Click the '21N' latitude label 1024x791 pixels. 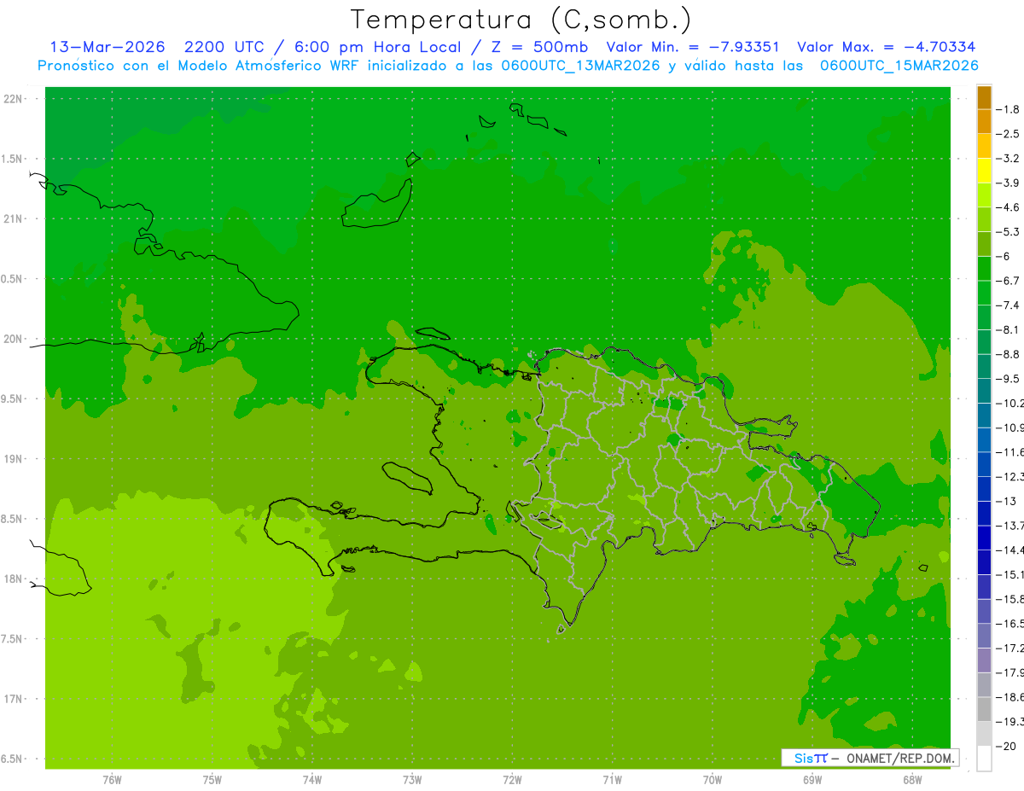point(15,219)
